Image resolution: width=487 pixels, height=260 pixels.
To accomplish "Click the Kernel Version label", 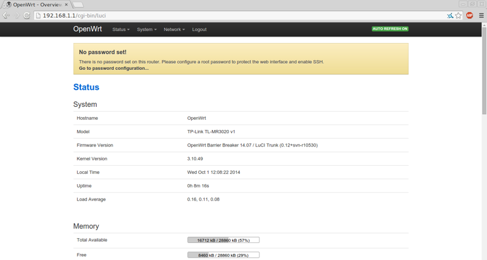I will pyautogui.click(x=92, y=159).
